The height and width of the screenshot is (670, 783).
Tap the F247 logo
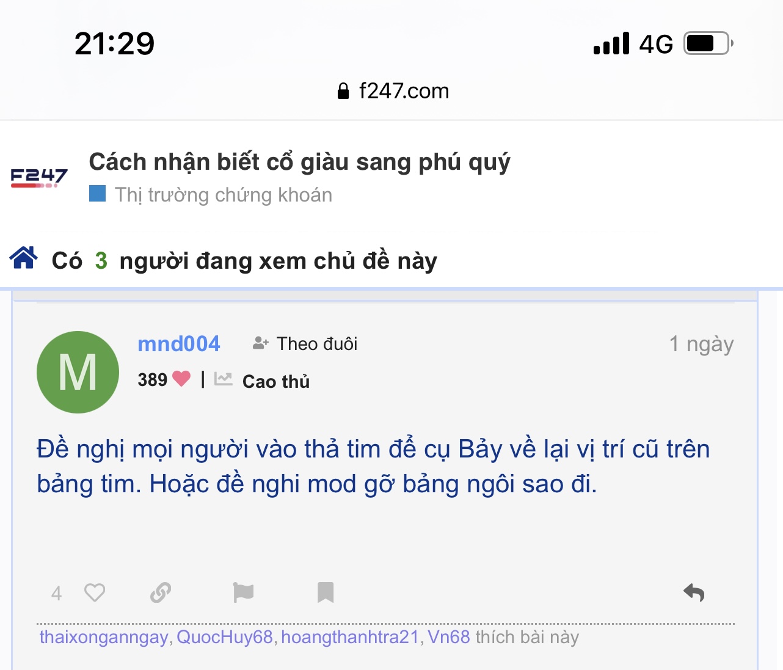tap(39, 178)
